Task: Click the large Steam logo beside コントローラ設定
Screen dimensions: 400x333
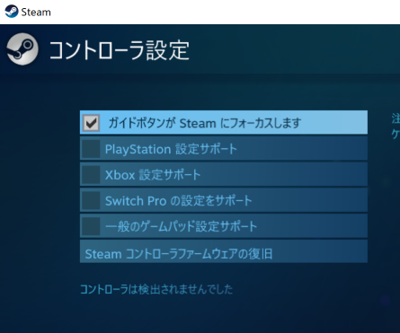Action: point(22,49)
